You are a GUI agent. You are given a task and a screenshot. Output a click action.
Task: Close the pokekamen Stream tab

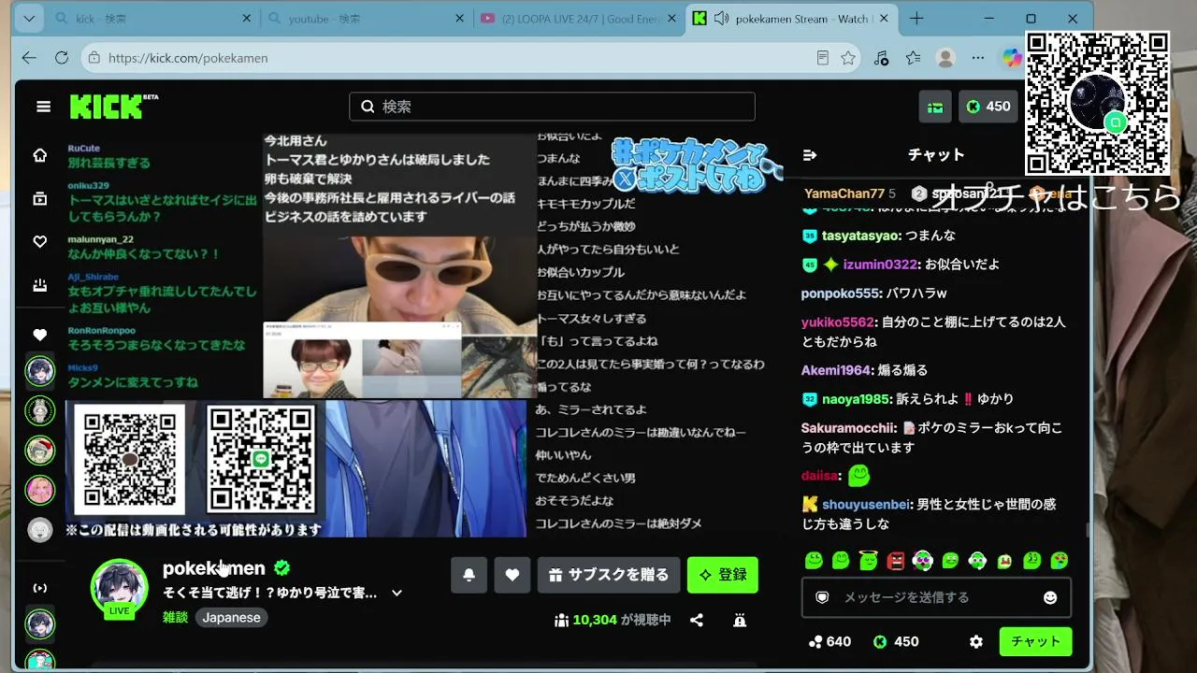click(885, 19)
